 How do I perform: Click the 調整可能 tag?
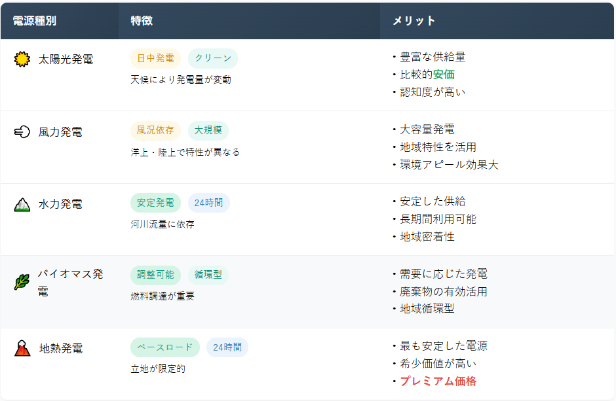point(155,275)
